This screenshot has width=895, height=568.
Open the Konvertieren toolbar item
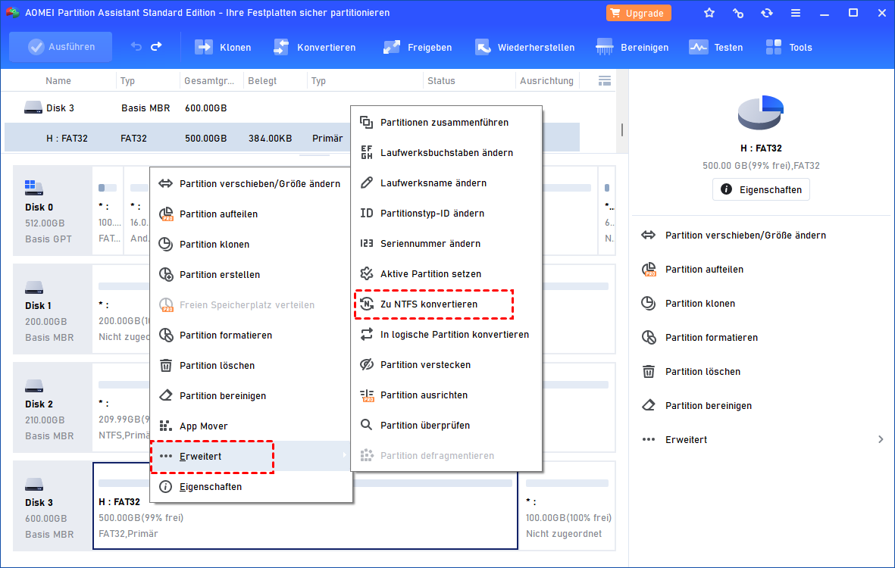pos(315,47)
